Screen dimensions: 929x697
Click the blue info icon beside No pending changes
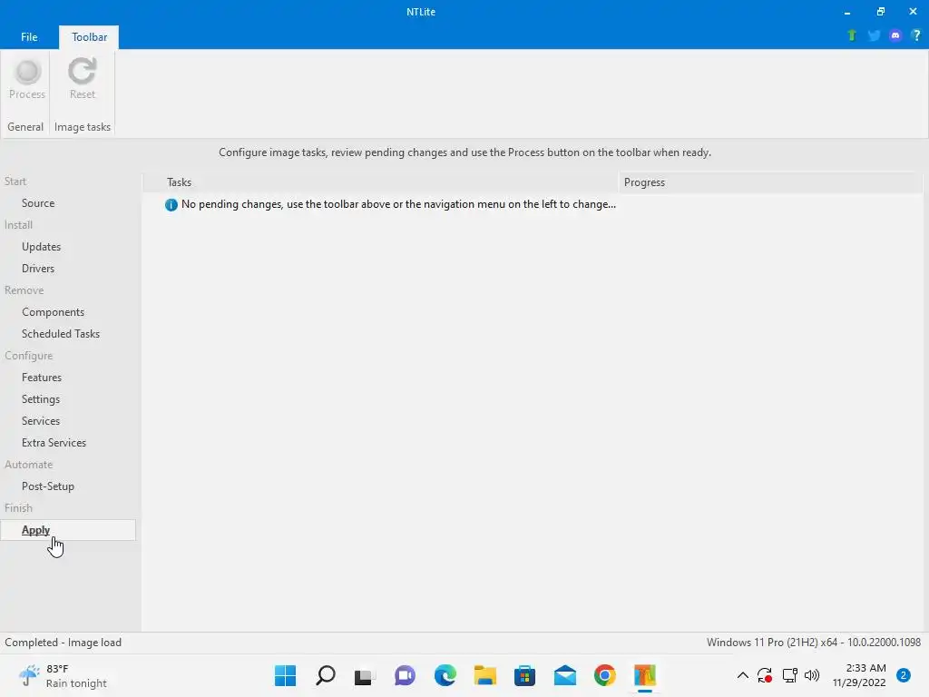(x=171, y=204)
